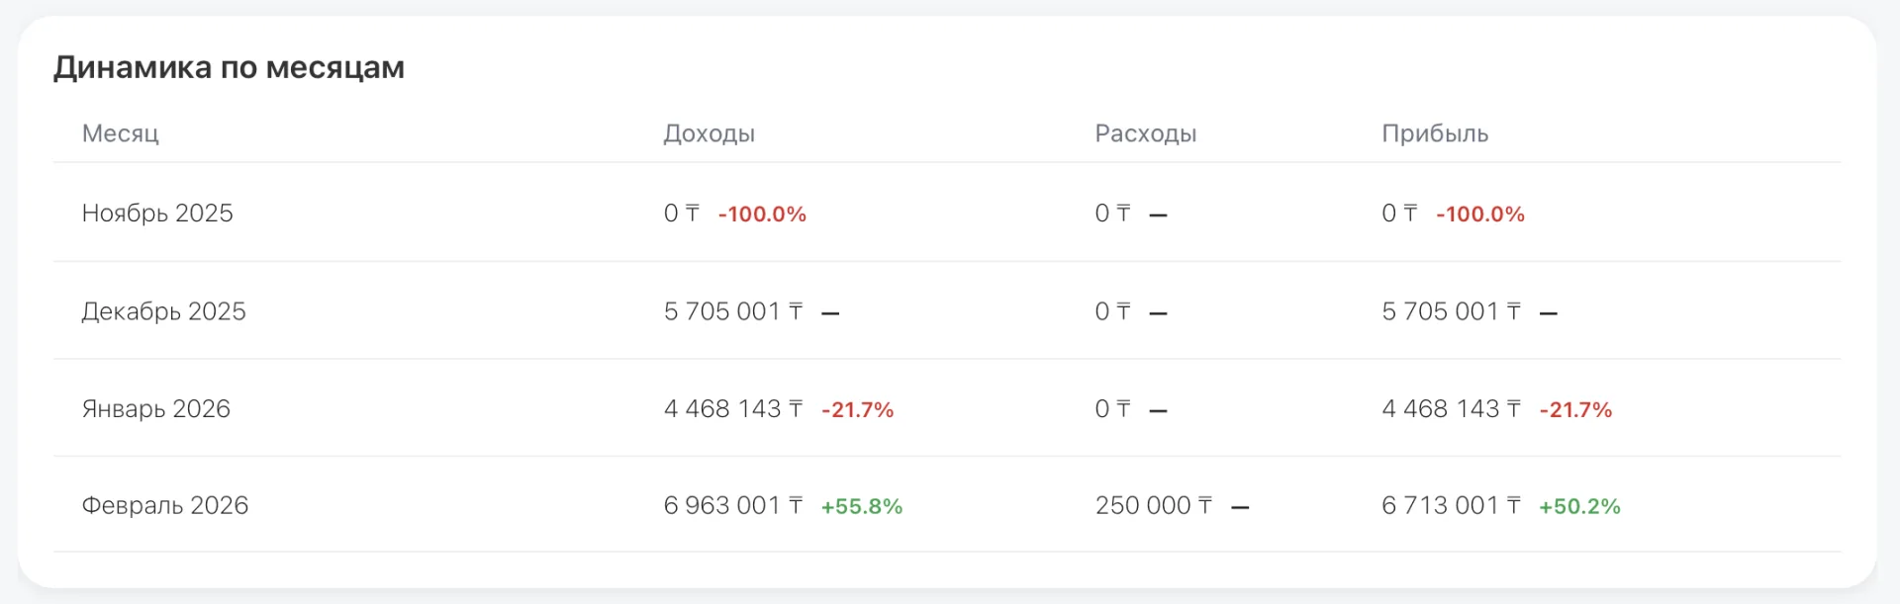Image resolution: width=1900 pixels, height=604 pixels.
Task: Click the November -100.0% income badge
Action: (x=762, y=214)
